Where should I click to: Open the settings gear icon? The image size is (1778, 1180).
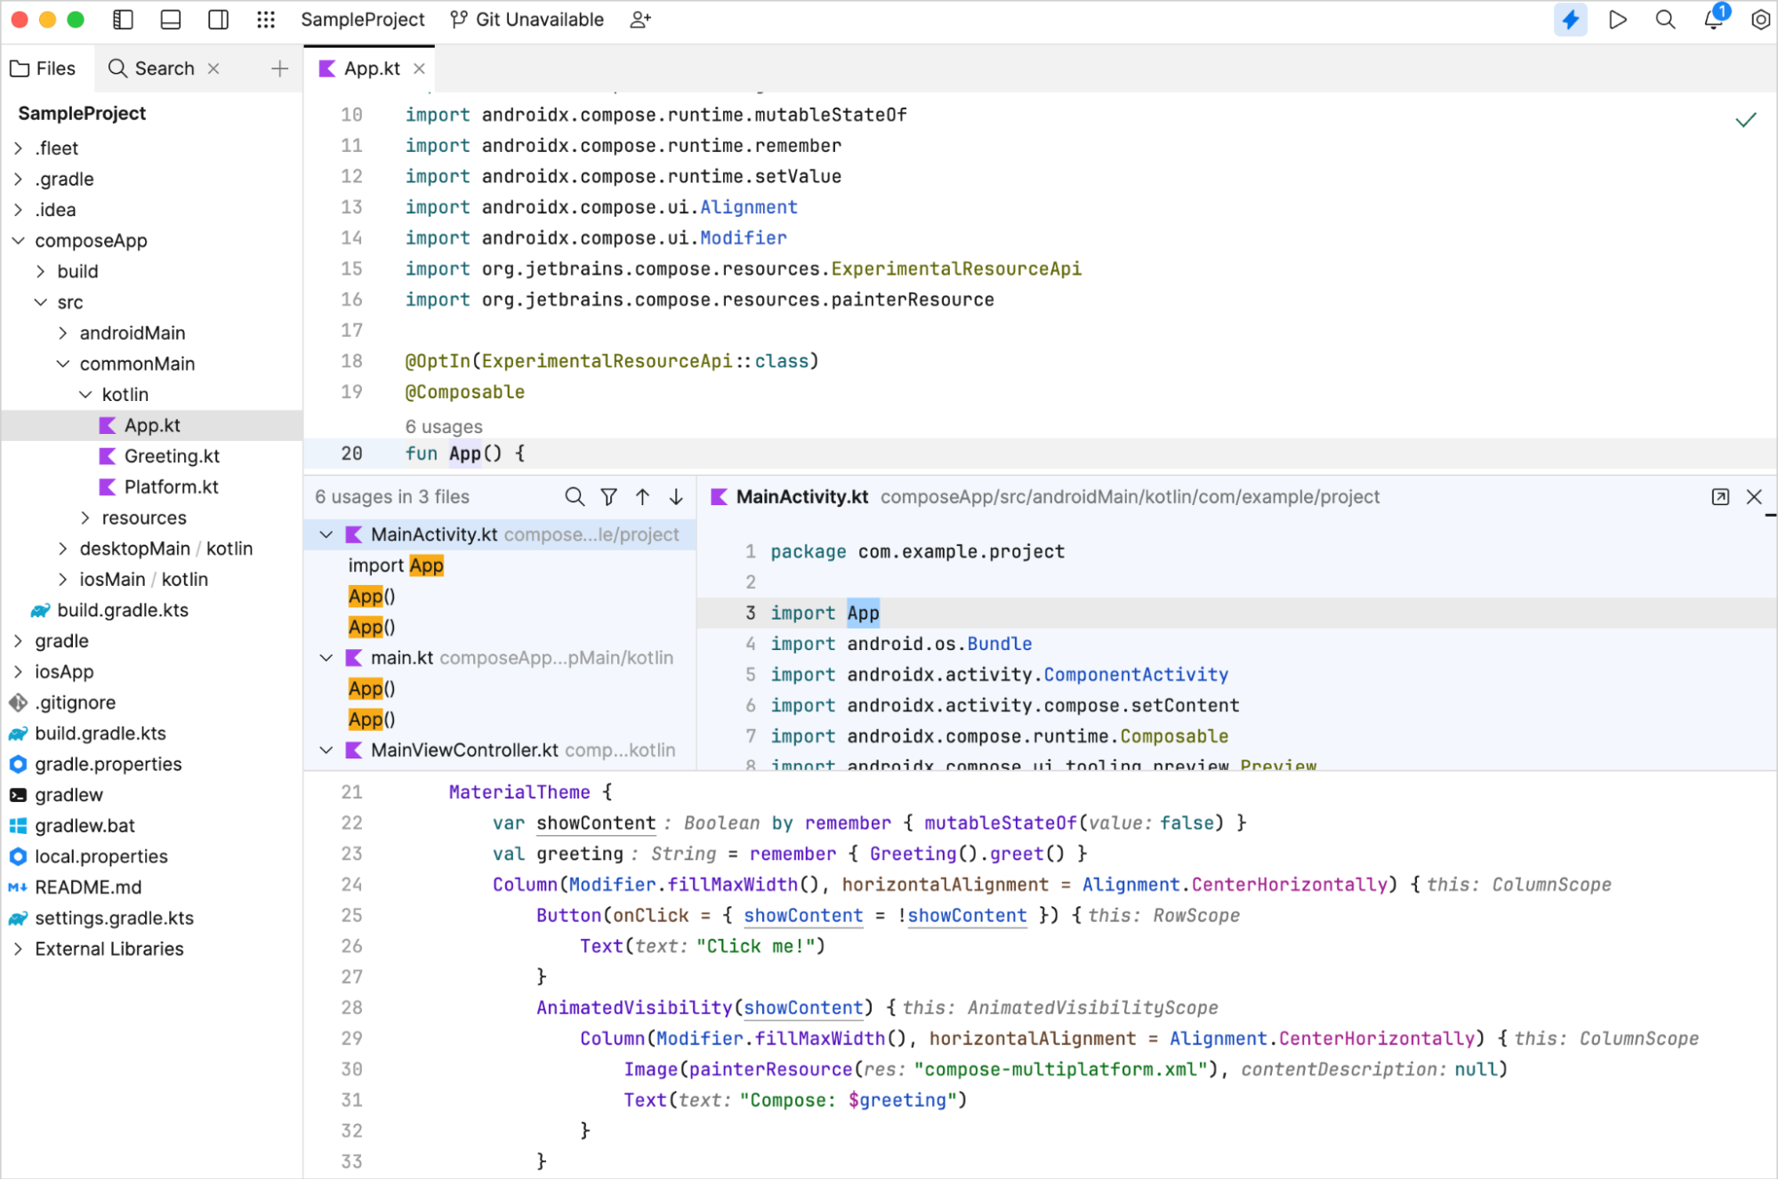1760,20
